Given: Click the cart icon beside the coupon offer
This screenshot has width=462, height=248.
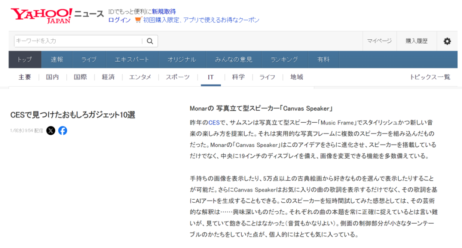Looking at the screenshot, I should pos(137,20).
